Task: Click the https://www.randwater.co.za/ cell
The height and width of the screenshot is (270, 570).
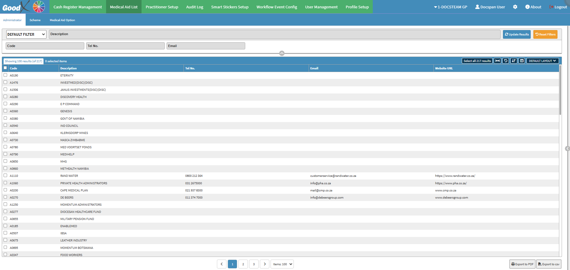Action: [x=455, y=176]
